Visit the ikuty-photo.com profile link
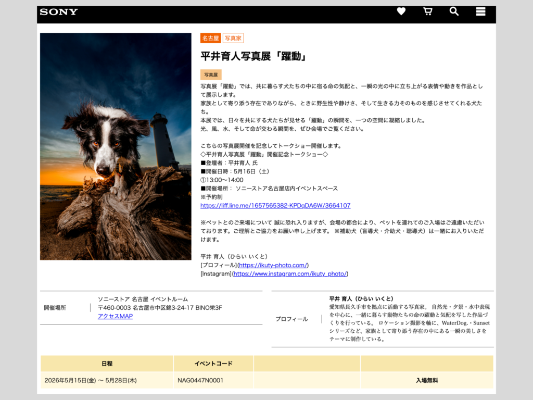533x400 pixels. (273, 265)
